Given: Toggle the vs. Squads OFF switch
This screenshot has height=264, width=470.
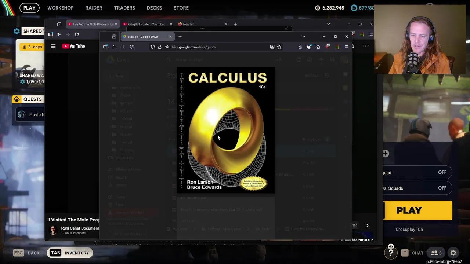Looking at the screenshot, I should (x=442, y=188).
